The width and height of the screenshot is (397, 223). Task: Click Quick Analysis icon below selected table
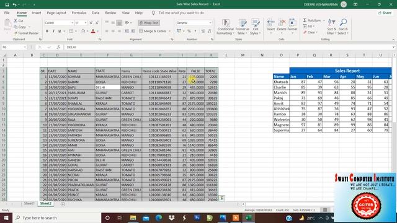pos(221,198)
